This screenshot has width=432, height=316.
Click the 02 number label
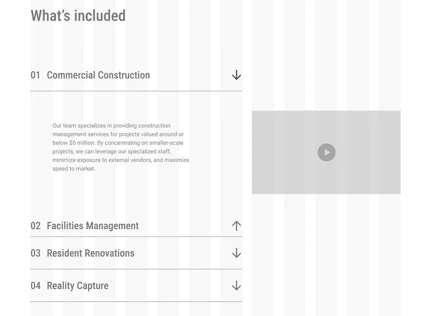pyautogui.click(x=35, y=226)
